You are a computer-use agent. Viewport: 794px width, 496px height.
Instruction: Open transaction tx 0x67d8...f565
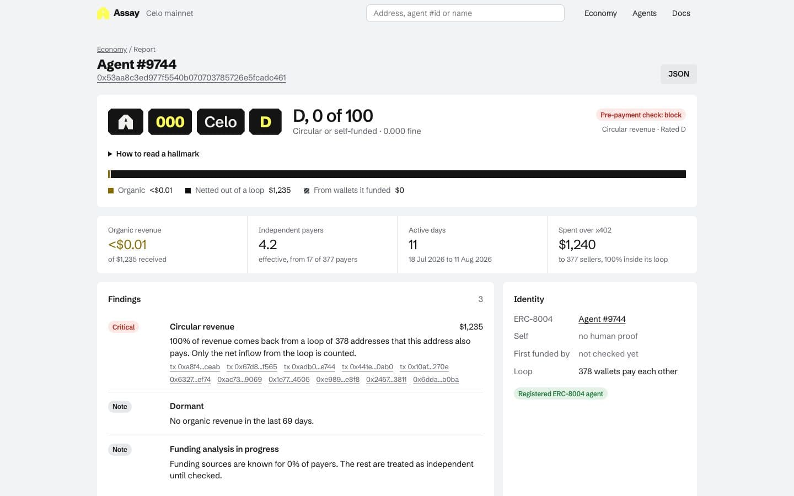[x=252, y=367]
